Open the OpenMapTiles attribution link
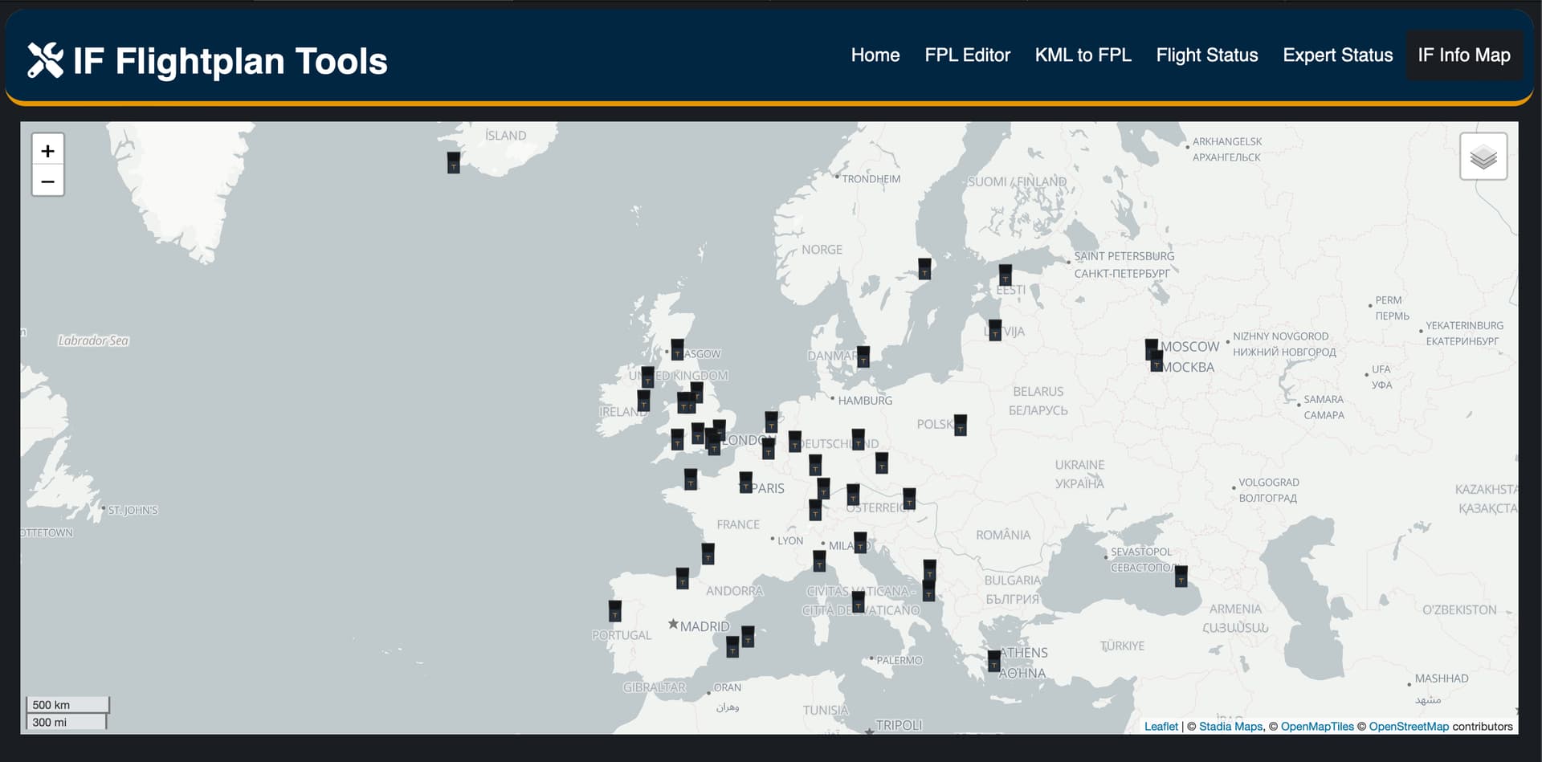This screenshot has height=762, width=1542. point(1317,727)
